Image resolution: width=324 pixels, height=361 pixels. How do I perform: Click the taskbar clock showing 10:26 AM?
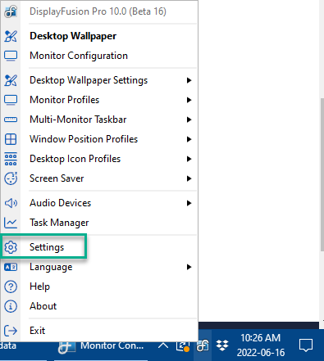coord(261,345)
